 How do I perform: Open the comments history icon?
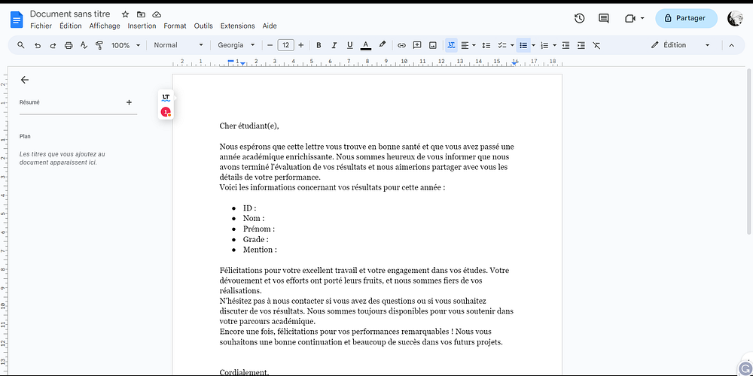604,18
